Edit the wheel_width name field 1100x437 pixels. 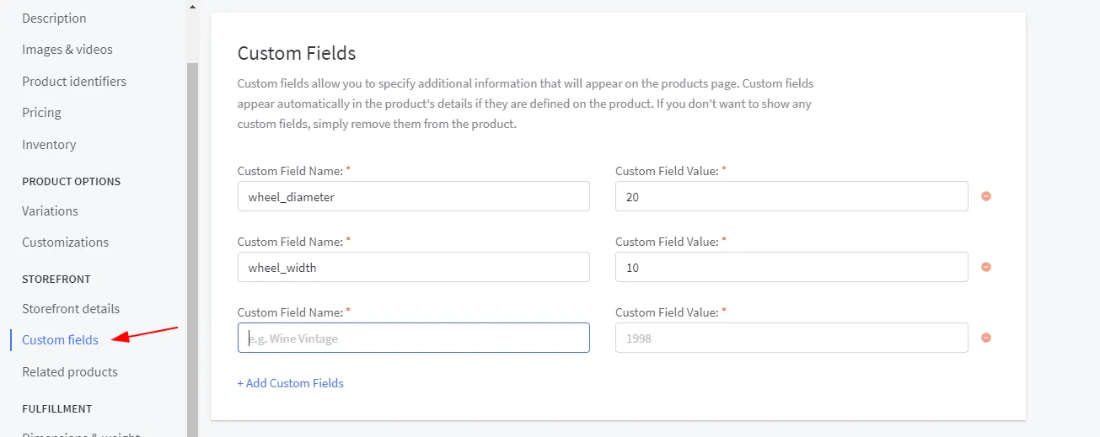point(413,268)
